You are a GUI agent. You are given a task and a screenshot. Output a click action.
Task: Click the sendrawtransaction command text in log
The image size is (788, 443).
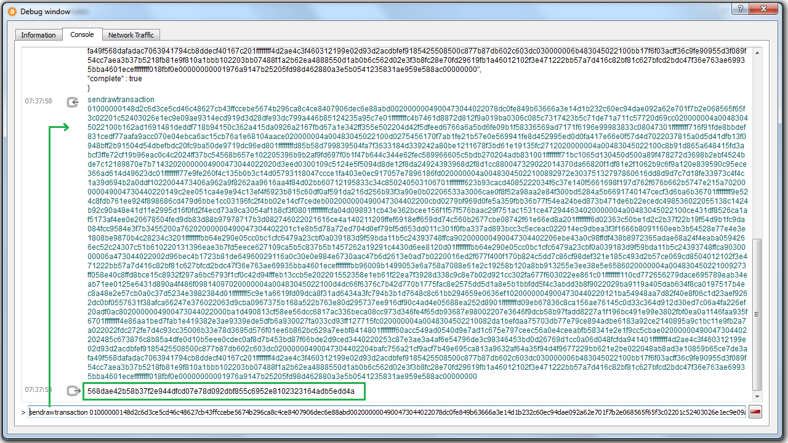click(121, 99)
